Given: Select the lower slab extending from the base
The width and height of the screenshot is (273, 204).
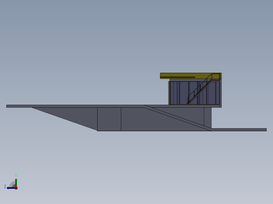Looking at the screenshot, I should pos(239,130).
